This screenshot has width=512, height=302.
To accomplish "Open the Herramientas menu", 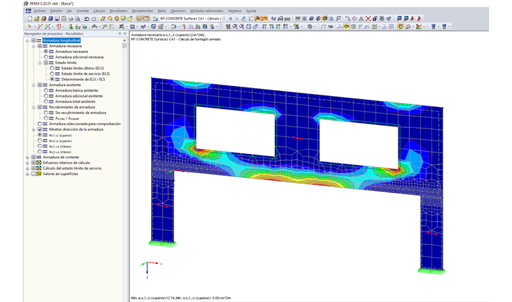I will 142,11.
